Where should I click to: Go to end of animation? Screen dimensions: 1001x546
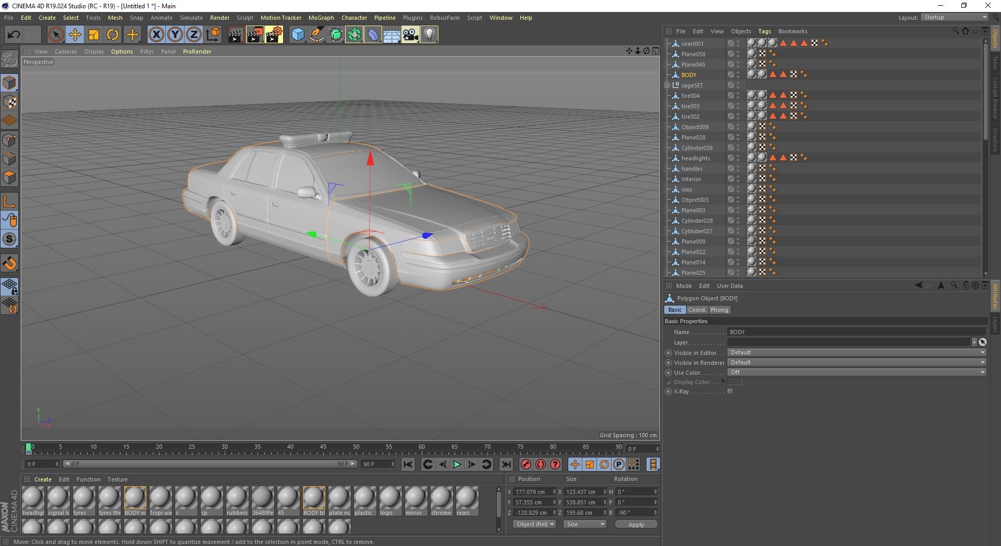click(506, 464)
